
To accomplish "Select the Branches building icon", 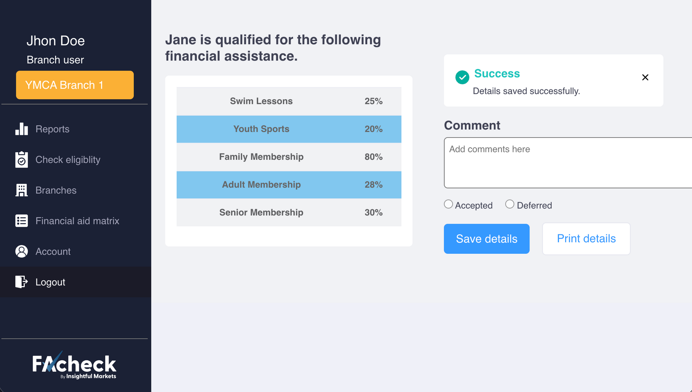I will 22,190.
